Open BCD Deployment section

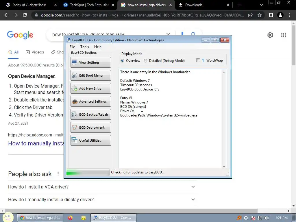coord(90,127)
